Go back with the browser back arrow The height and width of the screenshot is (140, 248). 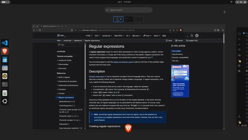pos(34,30)
